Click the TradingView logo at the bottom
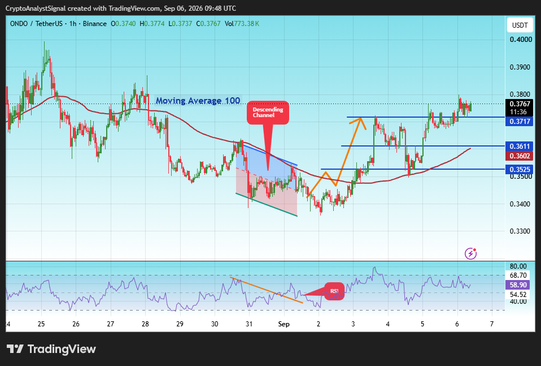 [51, 349]
